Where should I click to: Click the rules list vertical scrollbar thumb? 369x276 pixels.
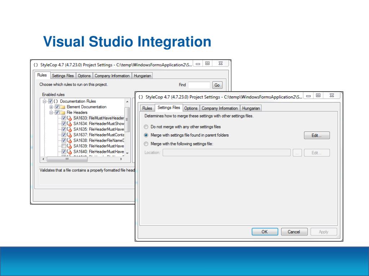point(127,119)
